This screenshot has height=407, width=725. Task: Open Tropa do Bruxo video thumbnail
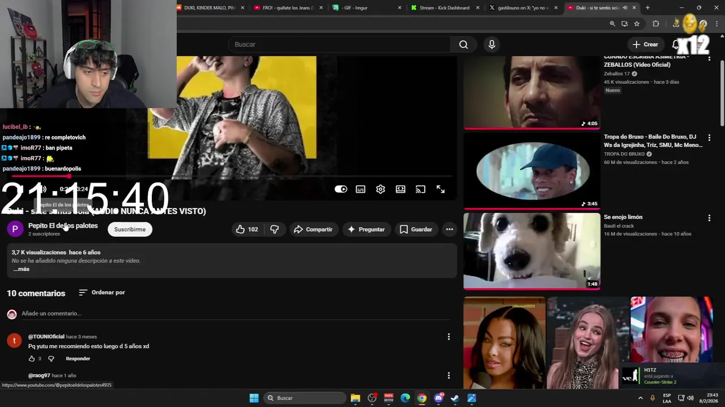pos(532,171)
